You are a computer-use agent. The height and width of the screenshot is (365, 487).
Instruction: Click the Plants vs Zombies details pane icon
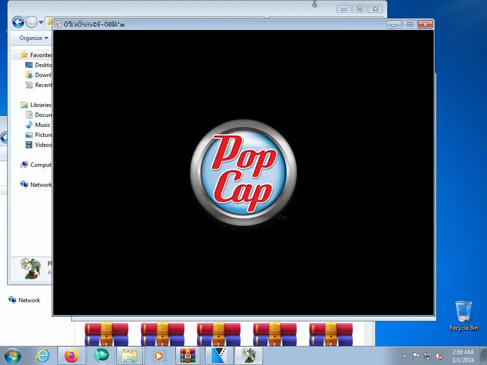click(30, 269)
